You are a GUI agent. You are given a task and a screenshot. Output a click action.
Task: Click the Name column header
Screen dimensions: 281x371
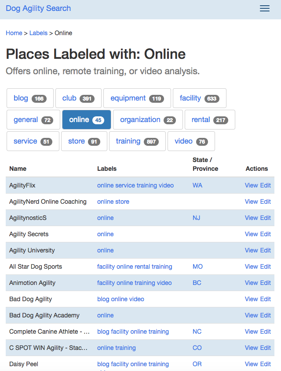point(18,169)
